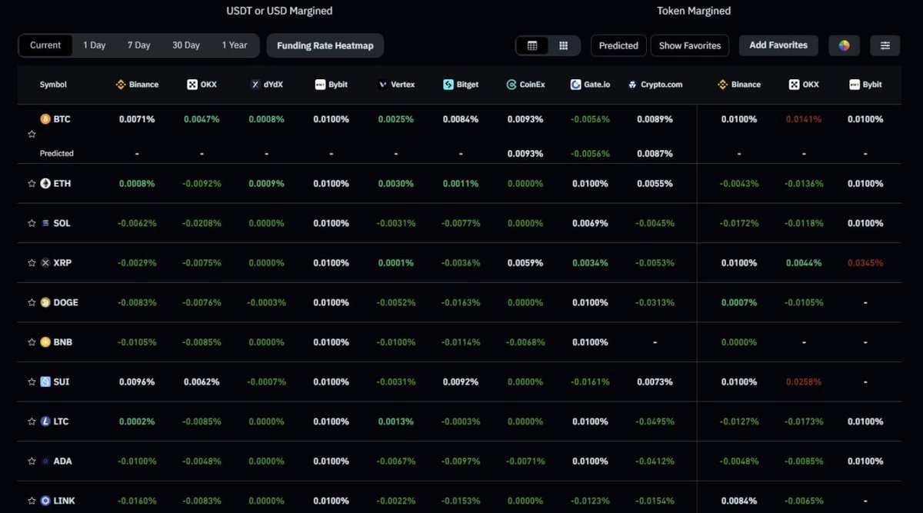This screenshot has width=923, height=513.
Task: Toggle the Predicted rates button
Action: pyautogui.click(x=618, y=45)
